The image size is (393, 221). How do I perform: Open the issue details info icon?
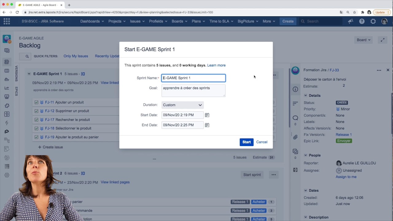point(295,89)
